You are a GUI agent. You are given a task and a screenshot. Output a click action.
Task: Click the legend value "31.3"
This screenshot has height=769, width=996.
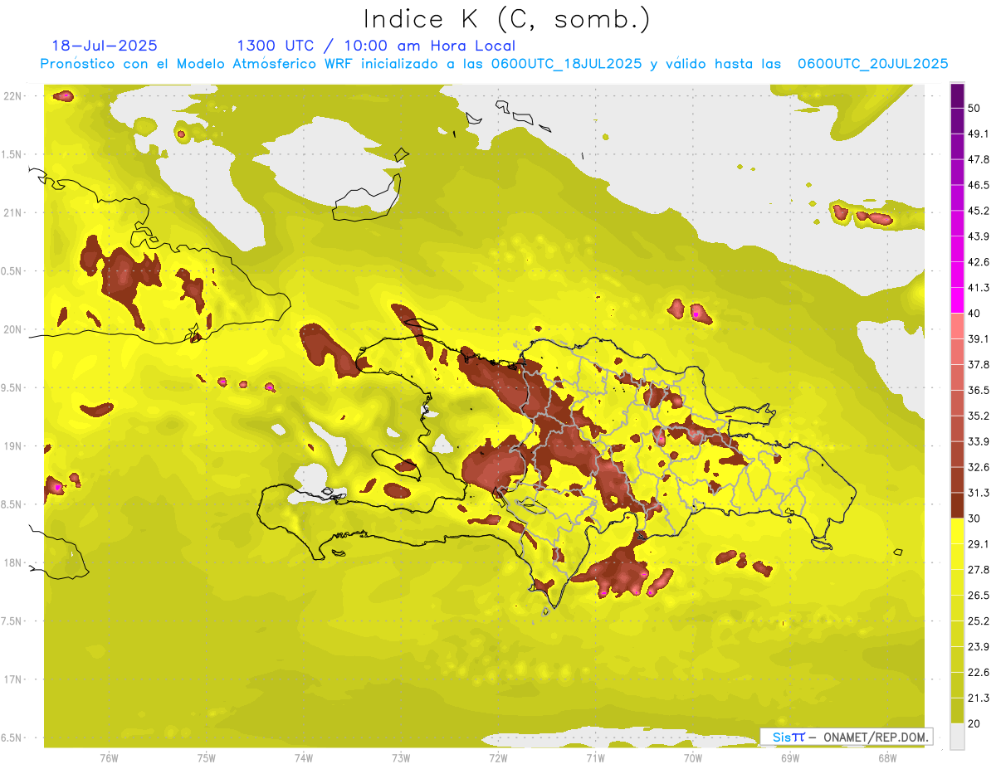click(x=979, y=493)
